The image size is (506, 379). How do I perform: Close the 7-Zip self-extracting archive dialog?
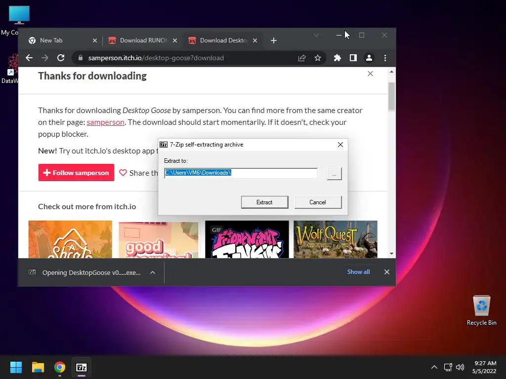340,145
